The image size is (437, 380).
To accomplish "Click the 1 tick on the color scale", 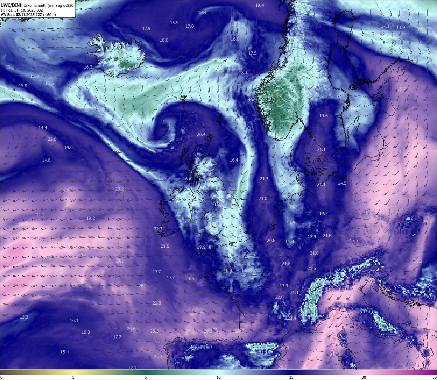I will pyautogui.click(x=73, y=377).
